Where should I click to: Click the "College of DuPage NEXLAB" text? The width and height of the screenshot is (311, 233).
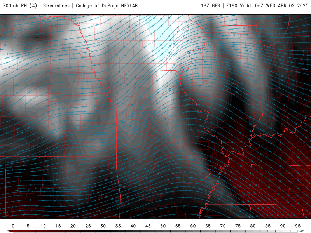click(107, 6)
